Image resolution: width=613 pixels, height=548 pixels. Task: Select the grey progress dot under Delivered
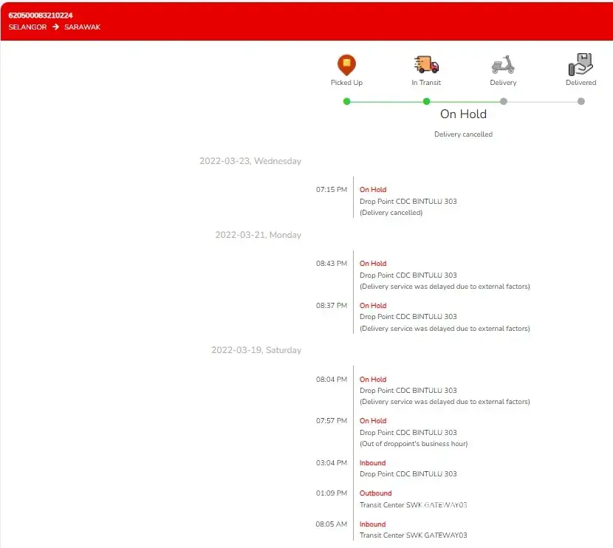click(581, 101)
